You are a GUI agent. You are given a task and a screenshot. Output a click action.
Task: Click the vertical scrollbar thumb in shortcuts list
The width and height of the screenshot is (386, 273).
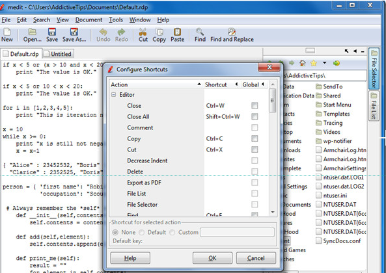point(272,100)
